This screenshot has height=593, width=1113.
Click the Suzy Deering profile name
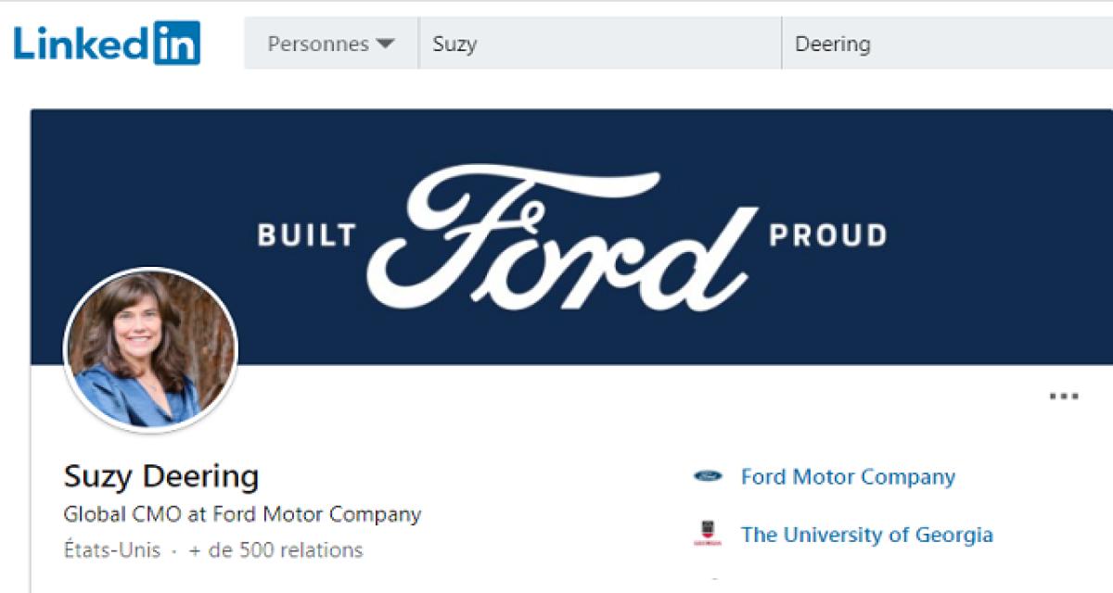(160, 477)
